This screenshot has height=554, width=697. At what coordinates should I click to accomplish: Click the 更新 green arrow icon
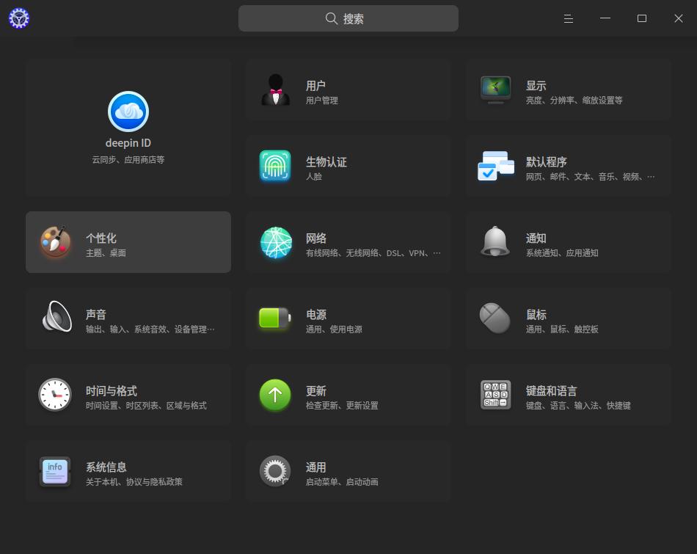pyautogui.click(x=275, y=394)
